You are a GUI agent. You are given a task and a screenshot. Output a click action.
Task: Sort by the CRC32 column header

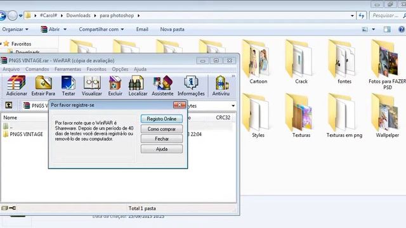pyautogui.click(x=223, y=118)
